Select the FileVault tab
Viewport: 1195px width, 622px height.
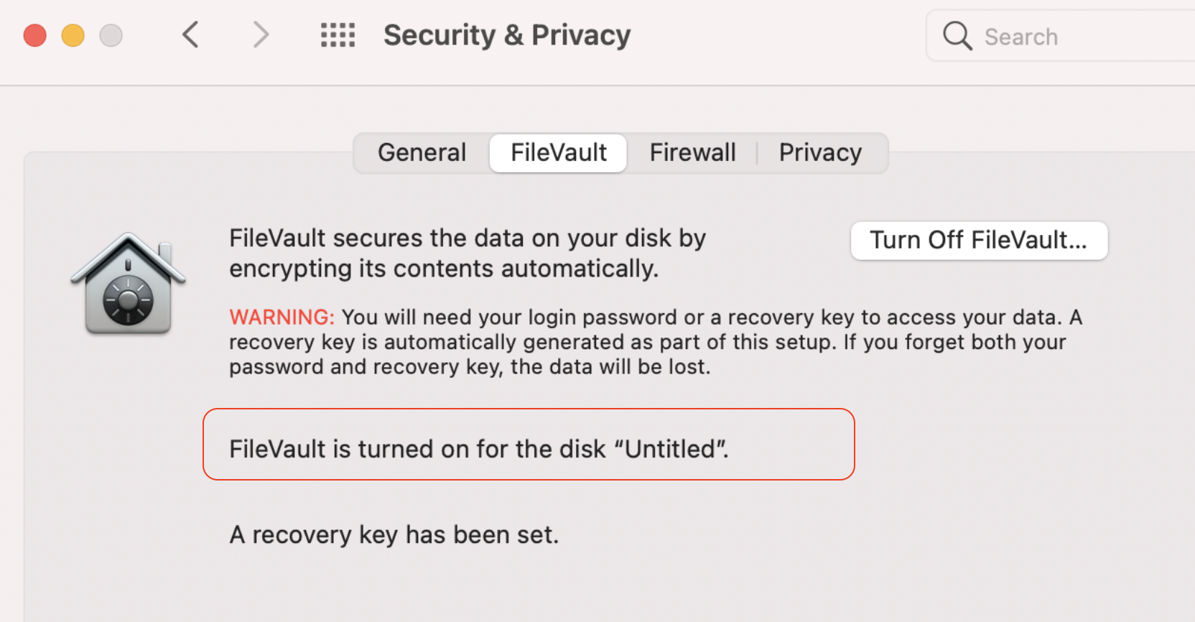click(x=559, y=153)
